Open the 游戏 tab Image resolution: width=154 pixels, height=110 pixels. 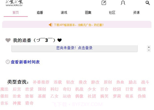(64, 12)
